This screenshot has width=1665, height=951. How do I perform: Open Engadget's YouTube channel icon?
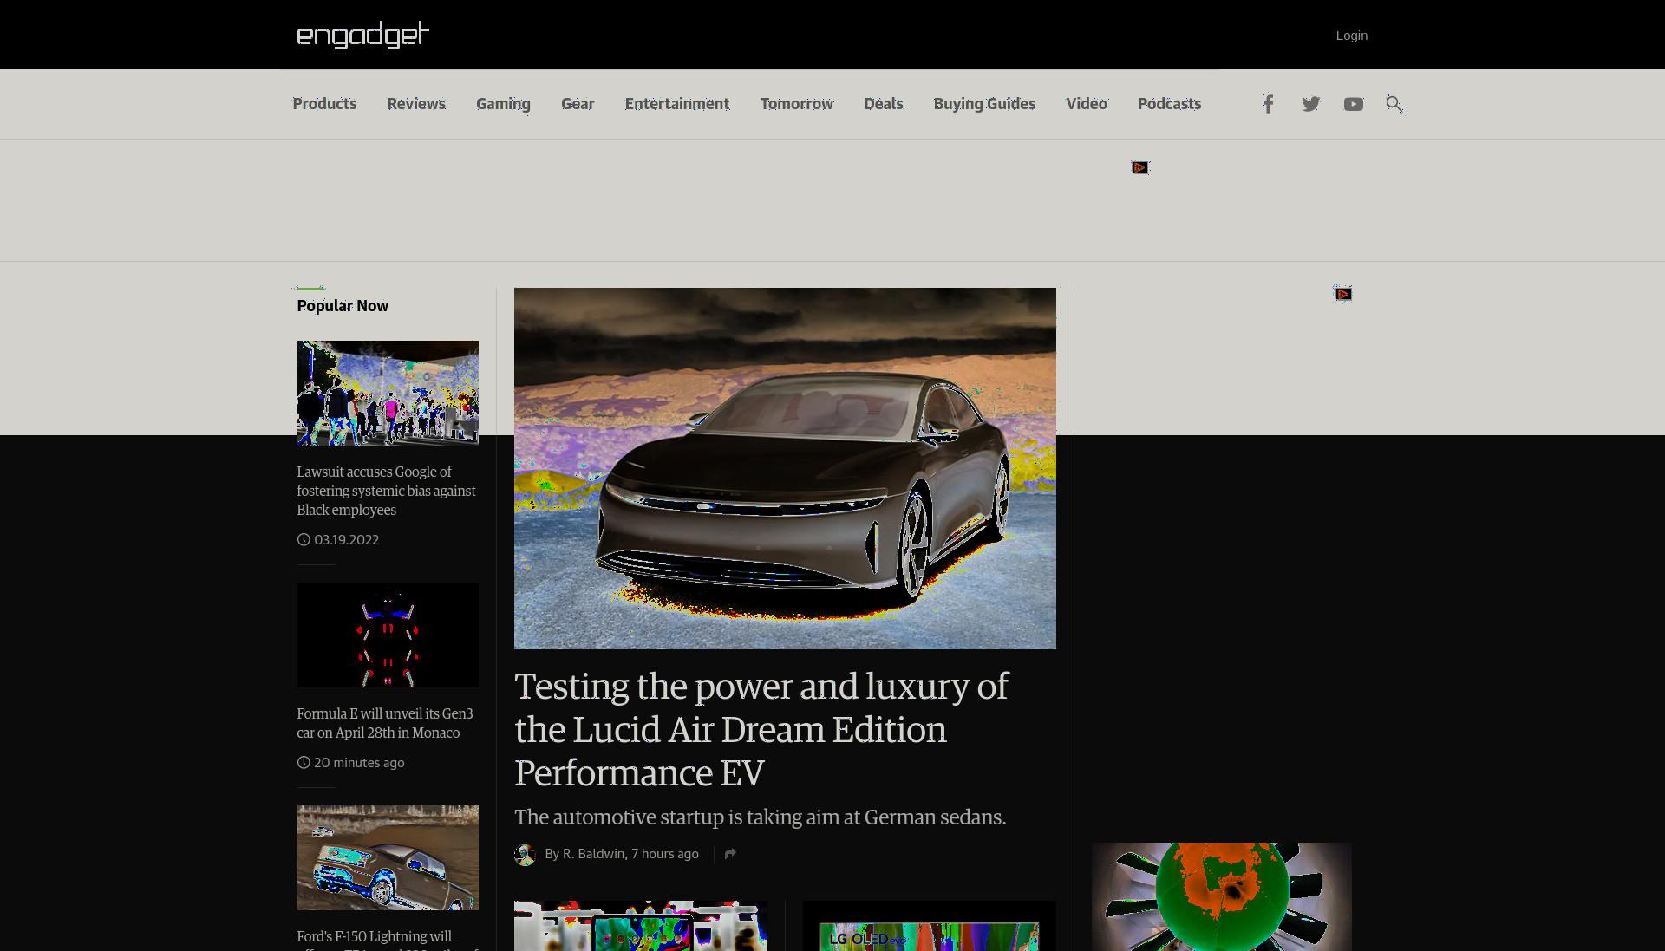[x=1353, y=104]
